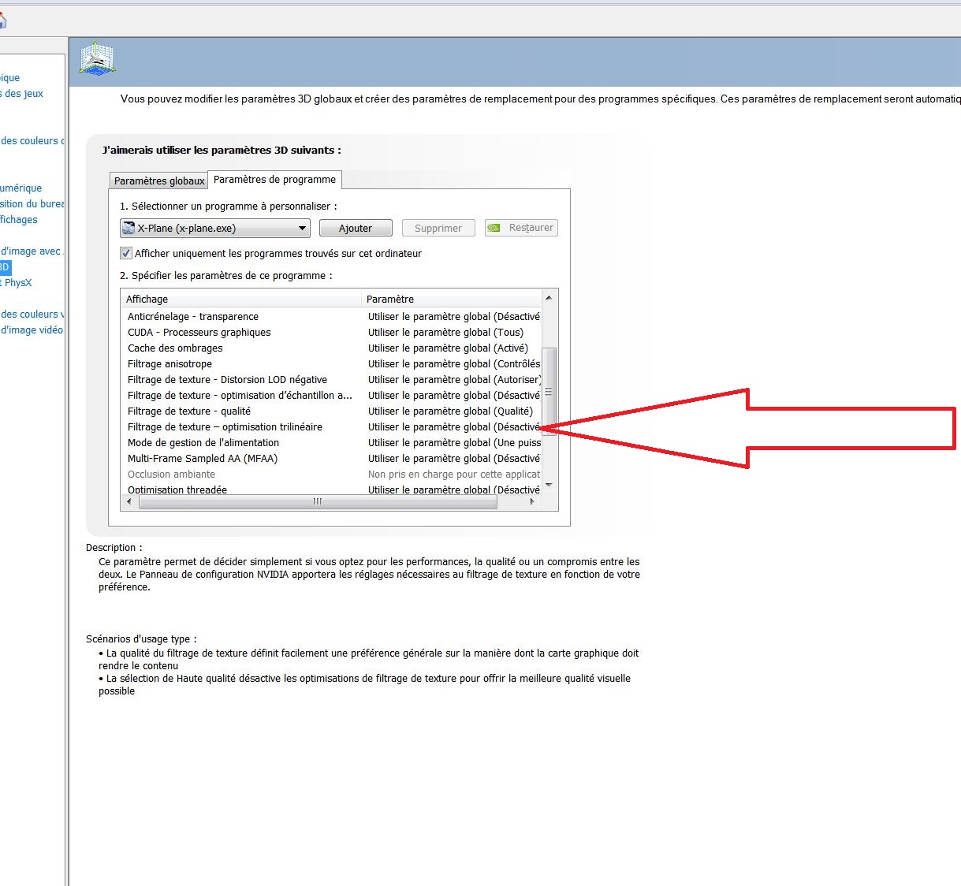Image resolution: width=961 pixels, height=886 pixels.
Task: Select the 'Mode de gestion de l'alimentation' row
Action: point(203,442)
